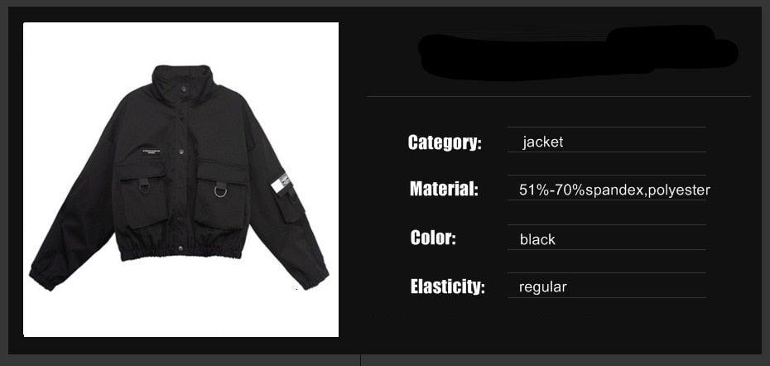Click the top snap button on the collar
770x366 pixels.
[x=183, y=89]
